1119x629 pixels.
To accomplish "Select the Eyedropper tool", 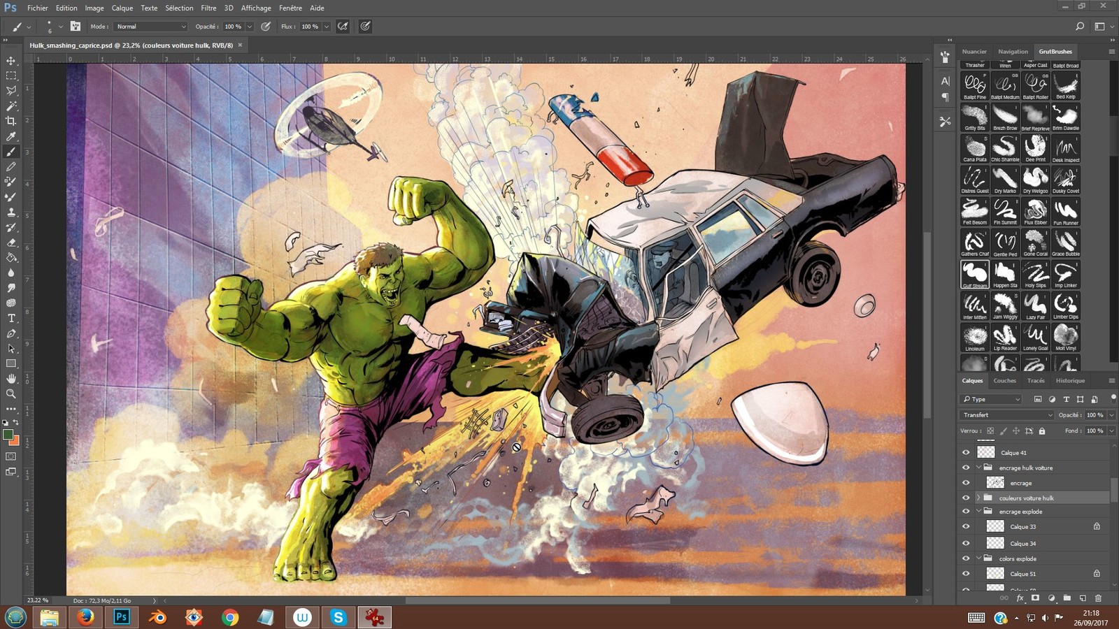I will [x=11, y=137].
